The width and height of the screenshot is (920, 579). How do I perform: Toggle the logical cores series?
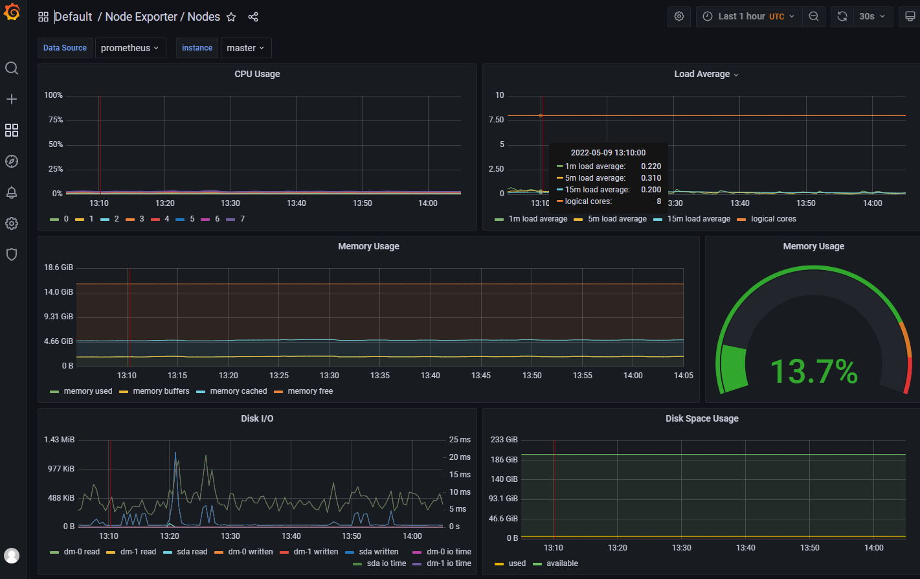(x=774, y=219)
